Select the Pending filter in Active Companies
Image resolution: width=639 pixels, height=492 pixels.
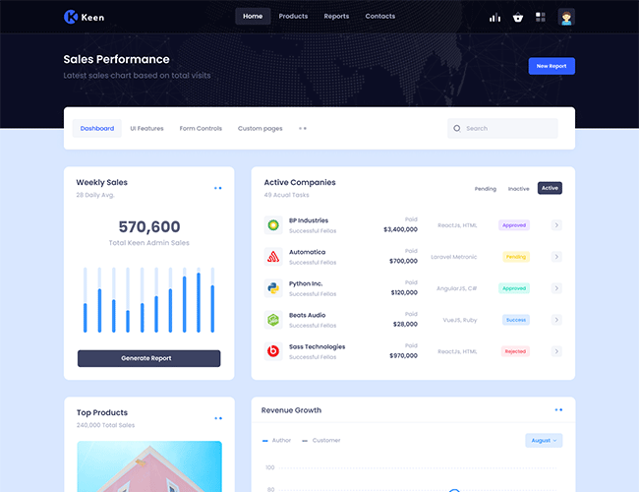click(486, 188)
